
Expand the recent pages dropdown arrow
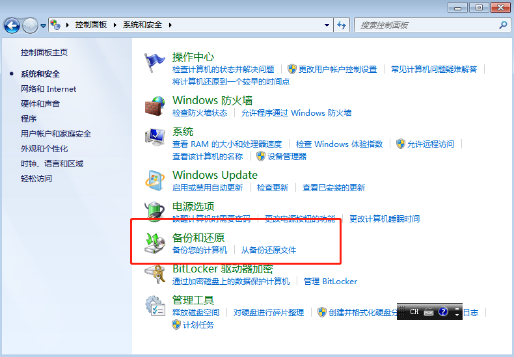tap(44, 25)
